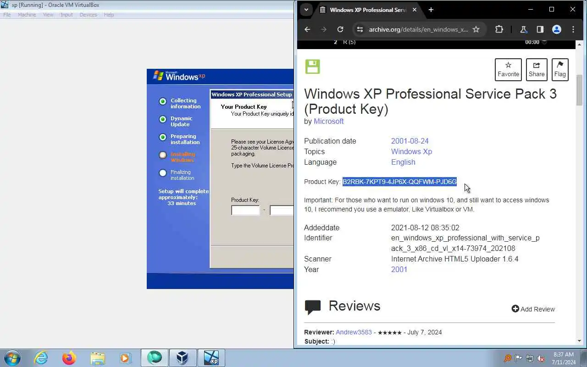Select the Windows XP Professional Service tab
This screenshot has height=367, width=587.
pyautogui.click(x=368, y=10)
